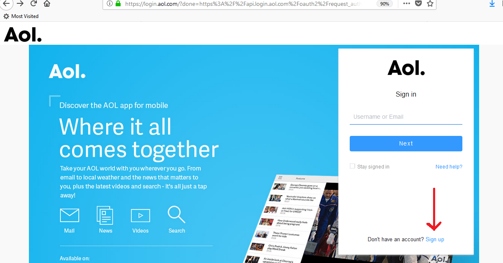
Task: Click the "Available on:" label
Action: pos(75,258)
